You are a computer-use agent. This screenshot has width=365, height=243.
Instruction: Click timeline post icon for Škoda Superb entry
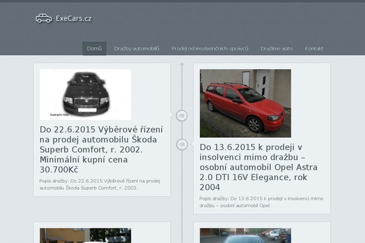click(182, 115)
